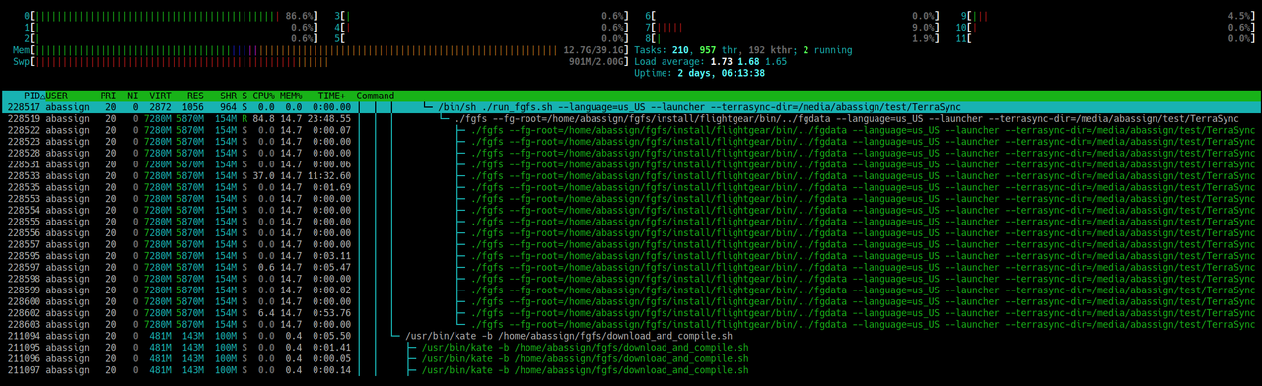Select fgfs thread with PID 228522

pos(631,129)
